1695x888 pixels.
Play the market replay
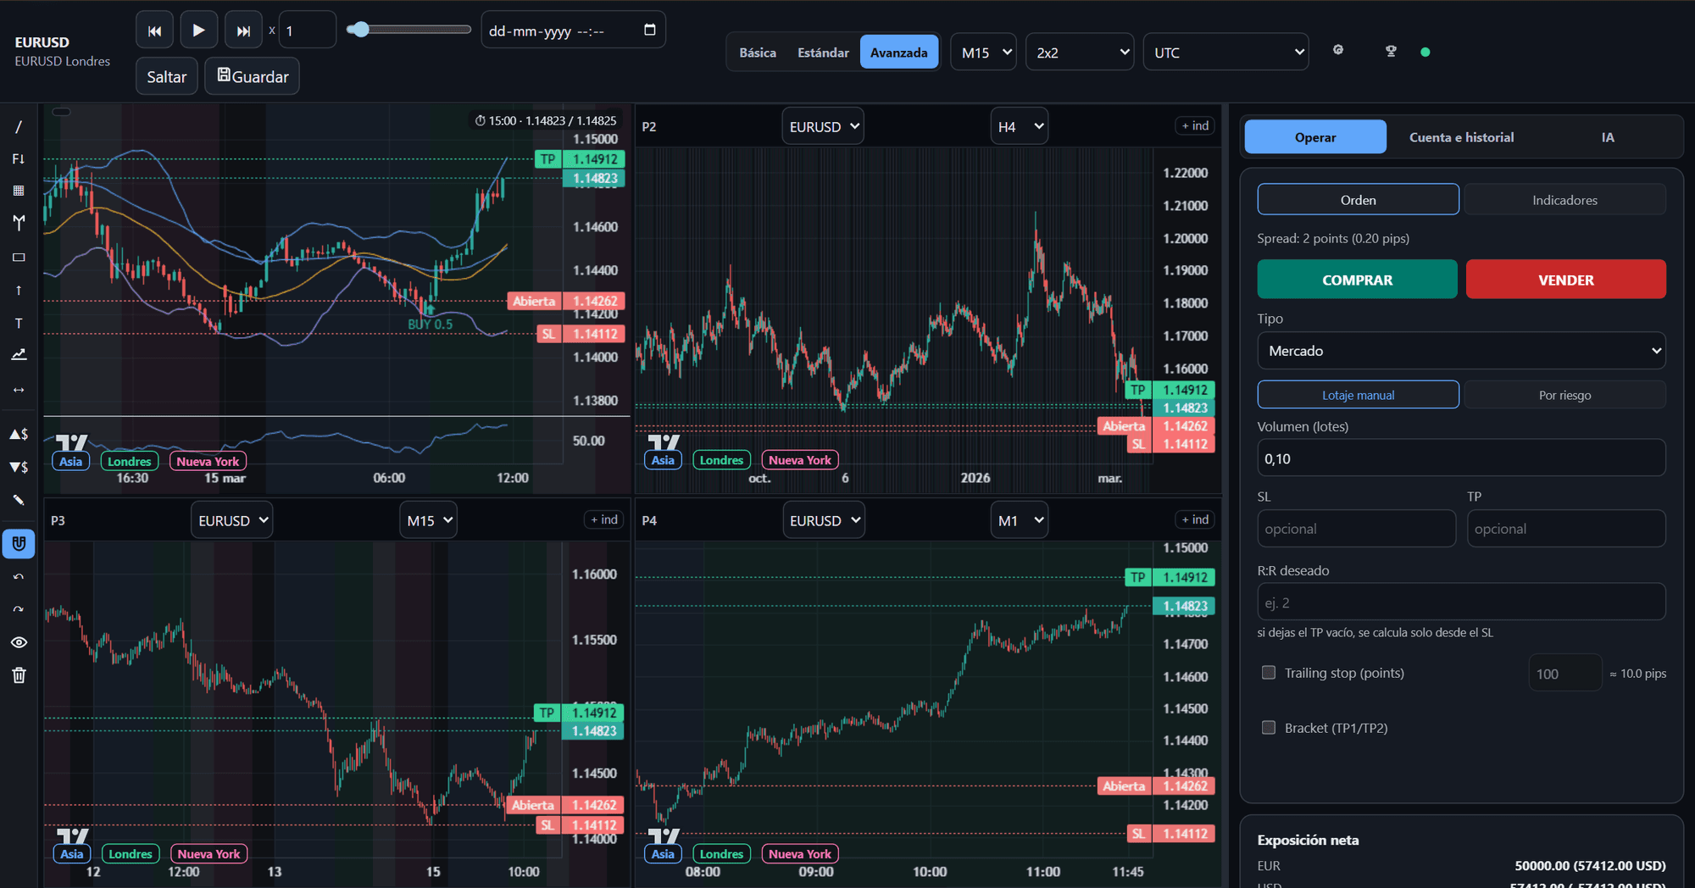tap(198, 31)
